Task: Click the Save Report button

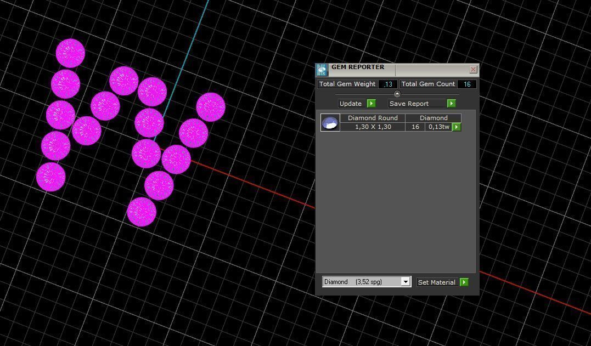Action: coord(417,104)
